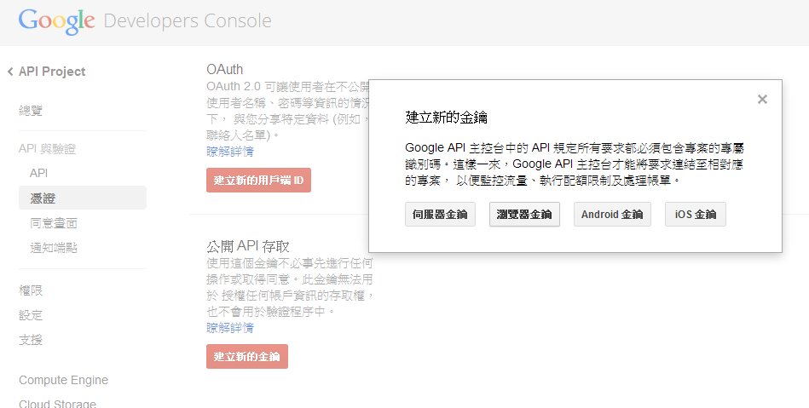Click the OAuth section heading
The height and width of the screenshot is (408, 809).
tap(224, 69)
